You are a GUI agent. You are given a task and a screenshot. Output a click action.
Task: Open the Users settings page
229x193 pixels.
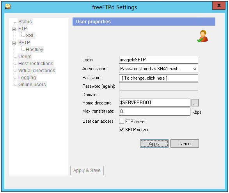tap(25, 57)
